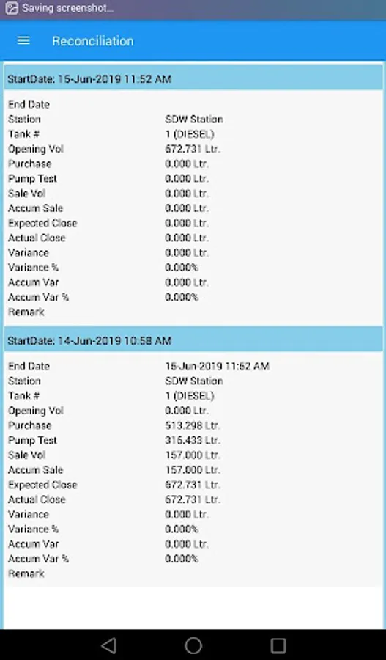Open recent apps square button

(278, 645)
